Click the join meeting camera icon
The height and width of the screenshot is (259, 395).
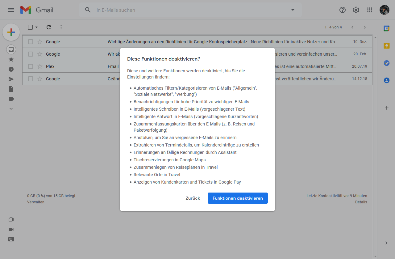tap(11, 229)
